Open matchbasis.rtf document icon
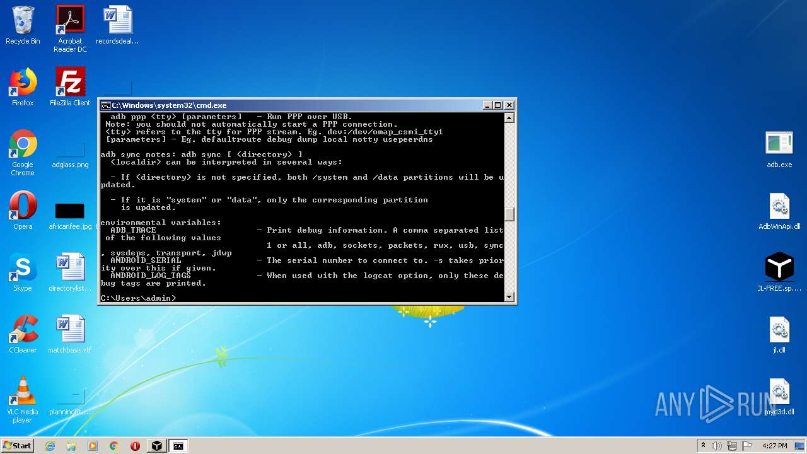 [x=70, y=335]
